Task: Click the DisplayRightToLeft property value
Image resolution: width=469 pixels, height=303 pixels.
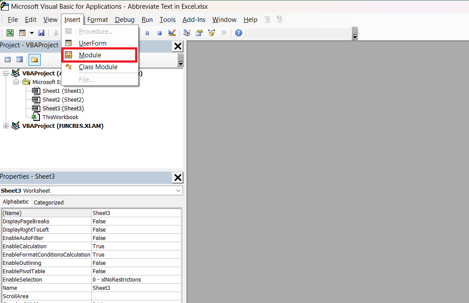Action: tap(136, 229)
